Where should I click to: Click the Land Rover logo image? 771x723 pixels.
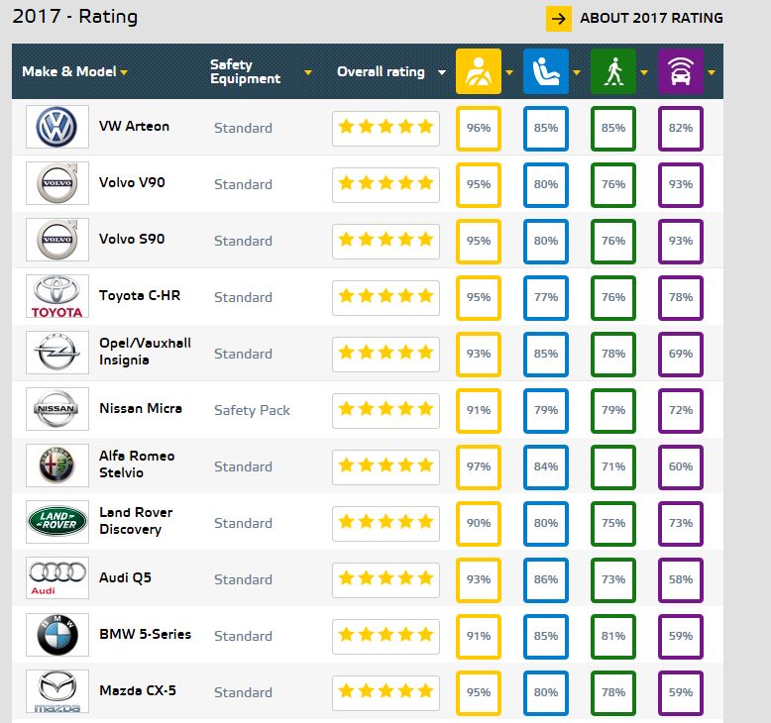click(x=57, y=522)
